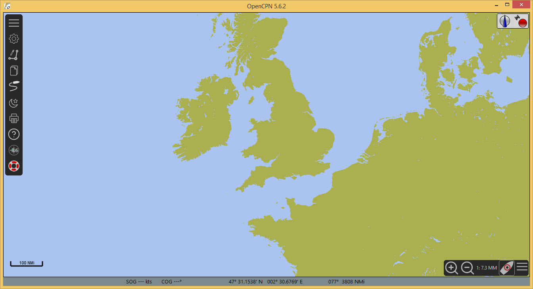Image resolution: width=533 pixels, height=289 pixels.
Task: Open Route and Mark Manager
Action: click(14, 71)
